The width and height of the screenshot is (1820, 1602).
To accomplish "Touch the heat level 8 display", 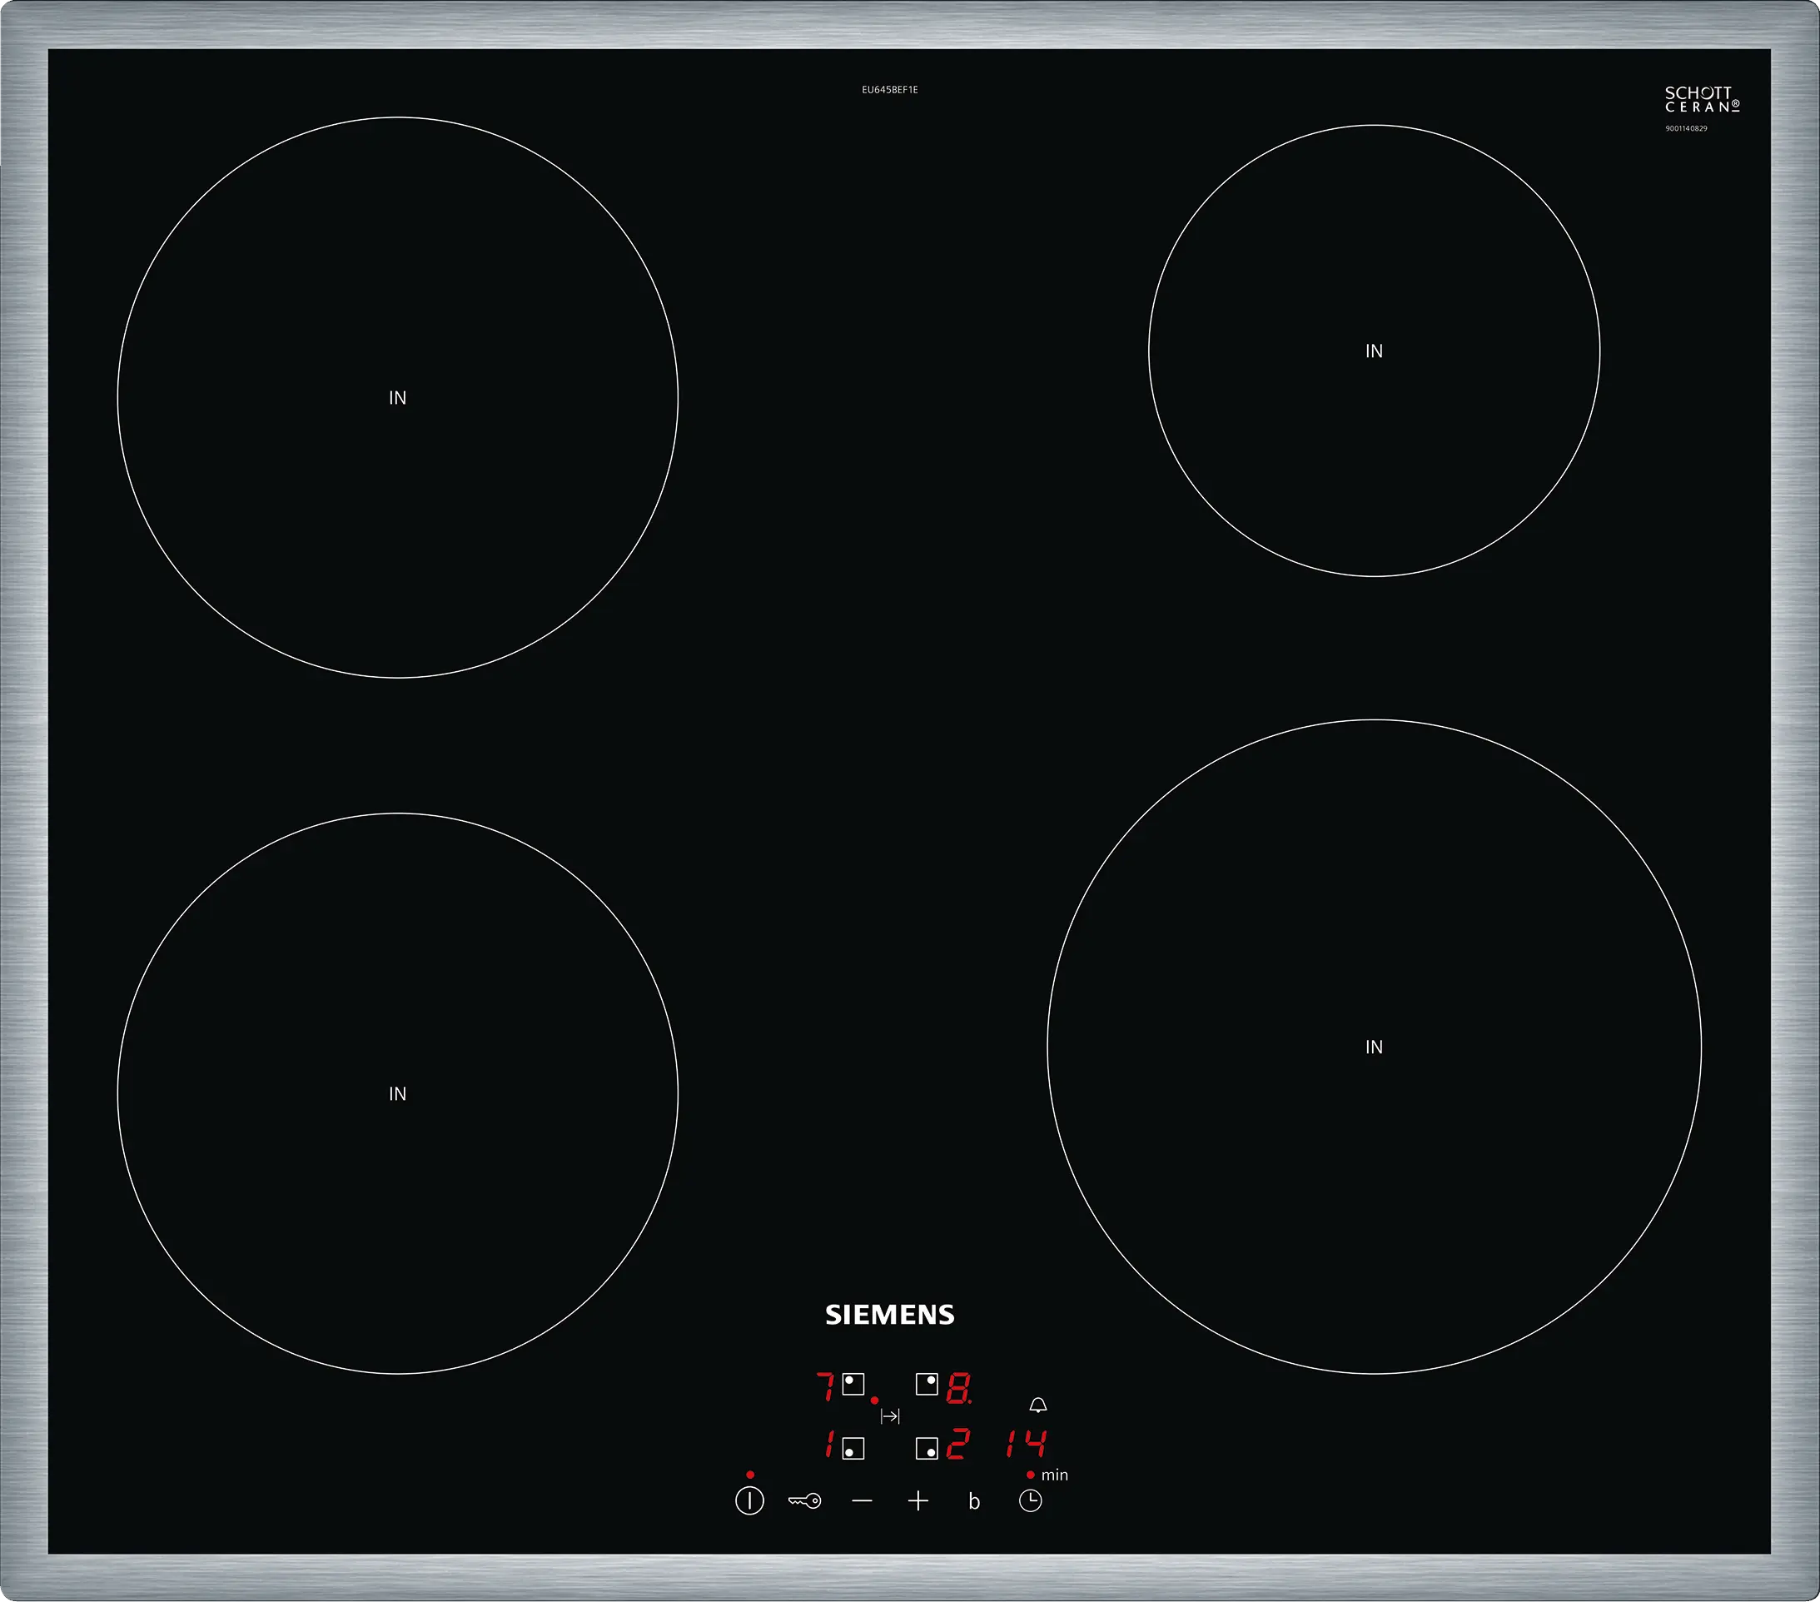I will click(x=958, y=1388).
